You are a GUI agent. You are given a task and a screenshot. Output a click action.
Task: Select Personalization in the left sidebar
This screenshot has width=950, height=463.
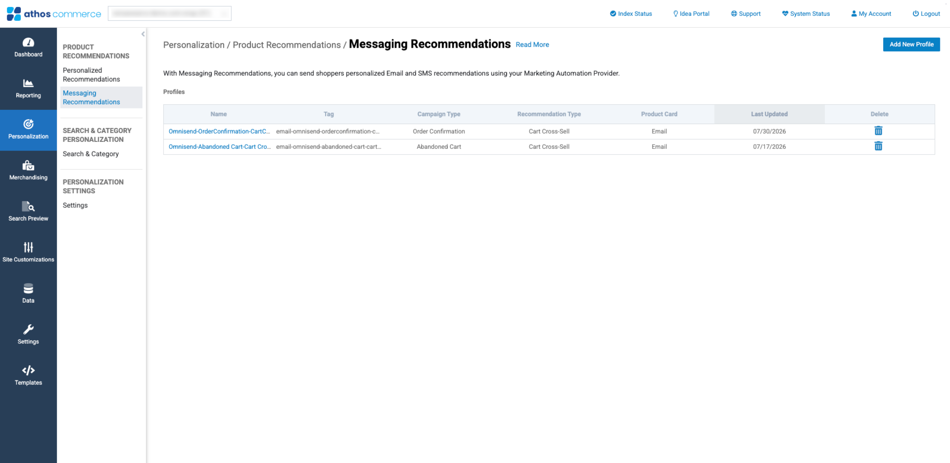(28, 130)
